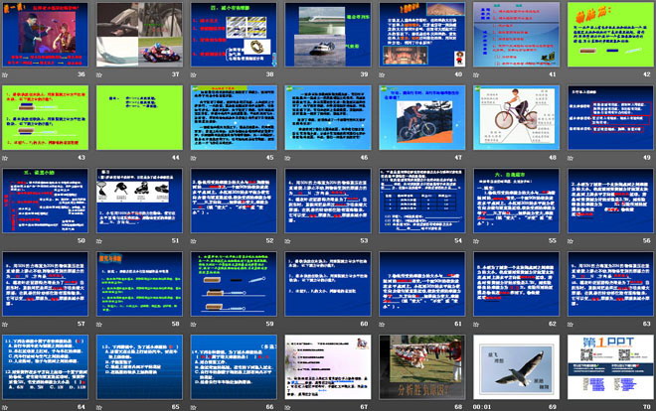Select slide 41 light-blue summary table thumbnail
This screenshot has height=411, width=656.
click(x=516, y=35)
